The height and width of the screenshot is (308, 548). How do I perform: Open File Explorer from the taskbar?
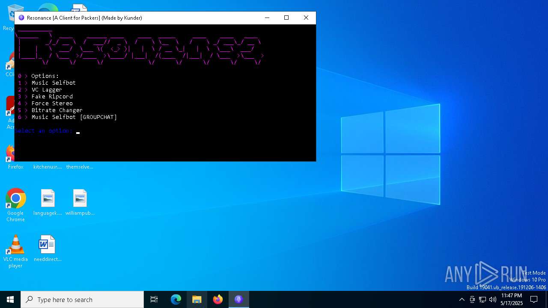[x=197, y=299]
